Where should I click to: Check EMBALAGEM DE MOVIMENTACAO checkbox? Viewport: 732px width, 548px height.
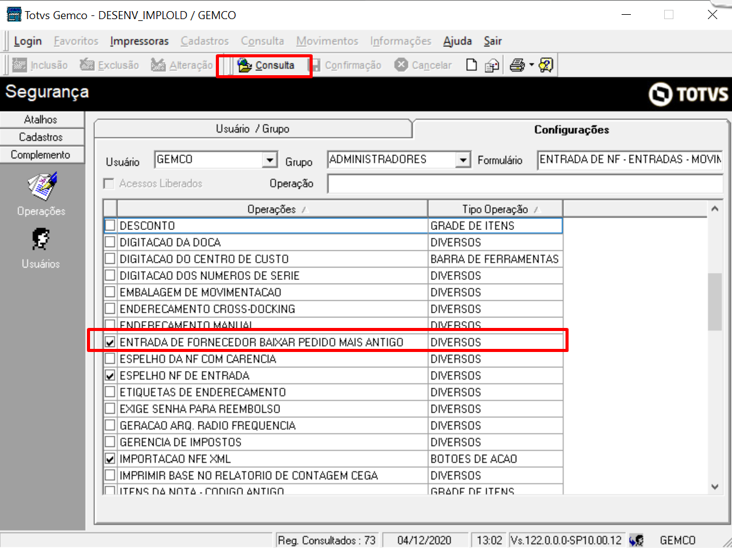110,292
